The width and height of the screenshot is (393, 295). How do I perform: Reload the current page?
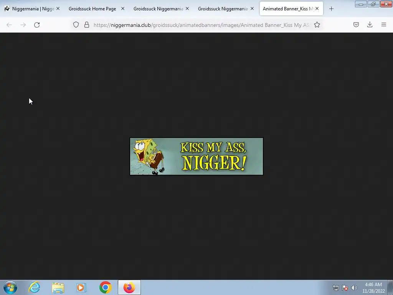tap(37, 25)
